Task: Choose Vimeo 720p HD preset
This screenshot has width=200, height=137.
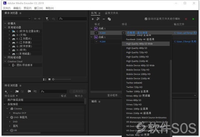Action: coord(134,104)
